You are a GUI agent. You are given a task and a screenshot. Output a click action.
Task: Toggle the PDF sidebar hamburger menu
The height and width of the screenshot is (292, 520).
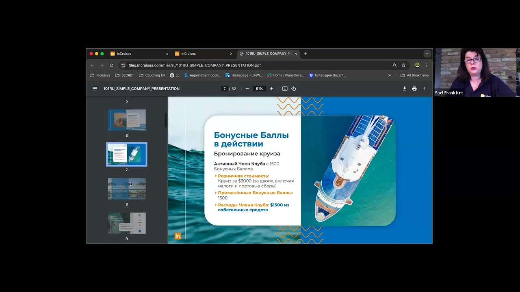tap(95, 89)
